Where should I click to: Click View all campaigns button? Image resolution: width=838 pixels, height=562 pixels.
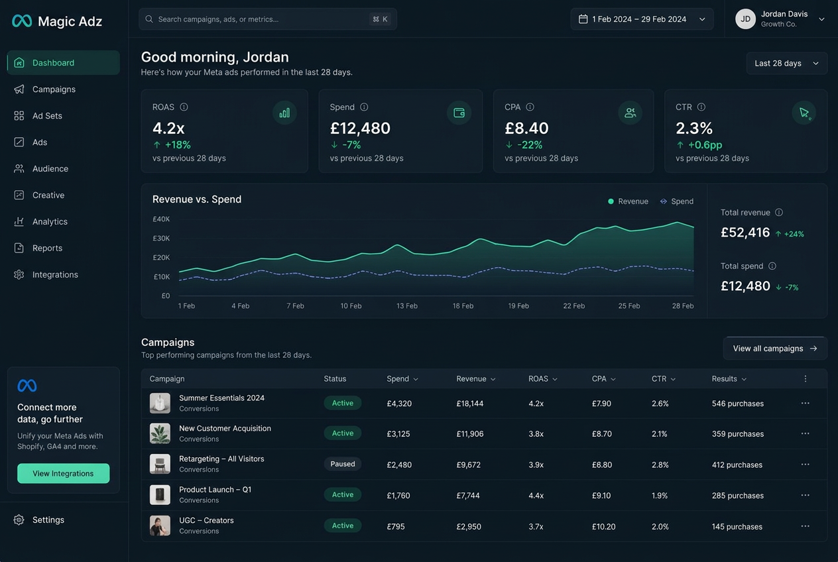[x=775, y=349]
